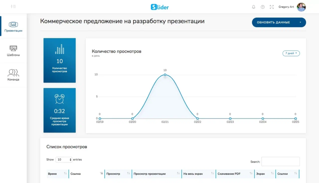Click the ОБНОВИТЬ ДАННЫЕ button
This screenshot has height=183, width=319.
(274, 22)
